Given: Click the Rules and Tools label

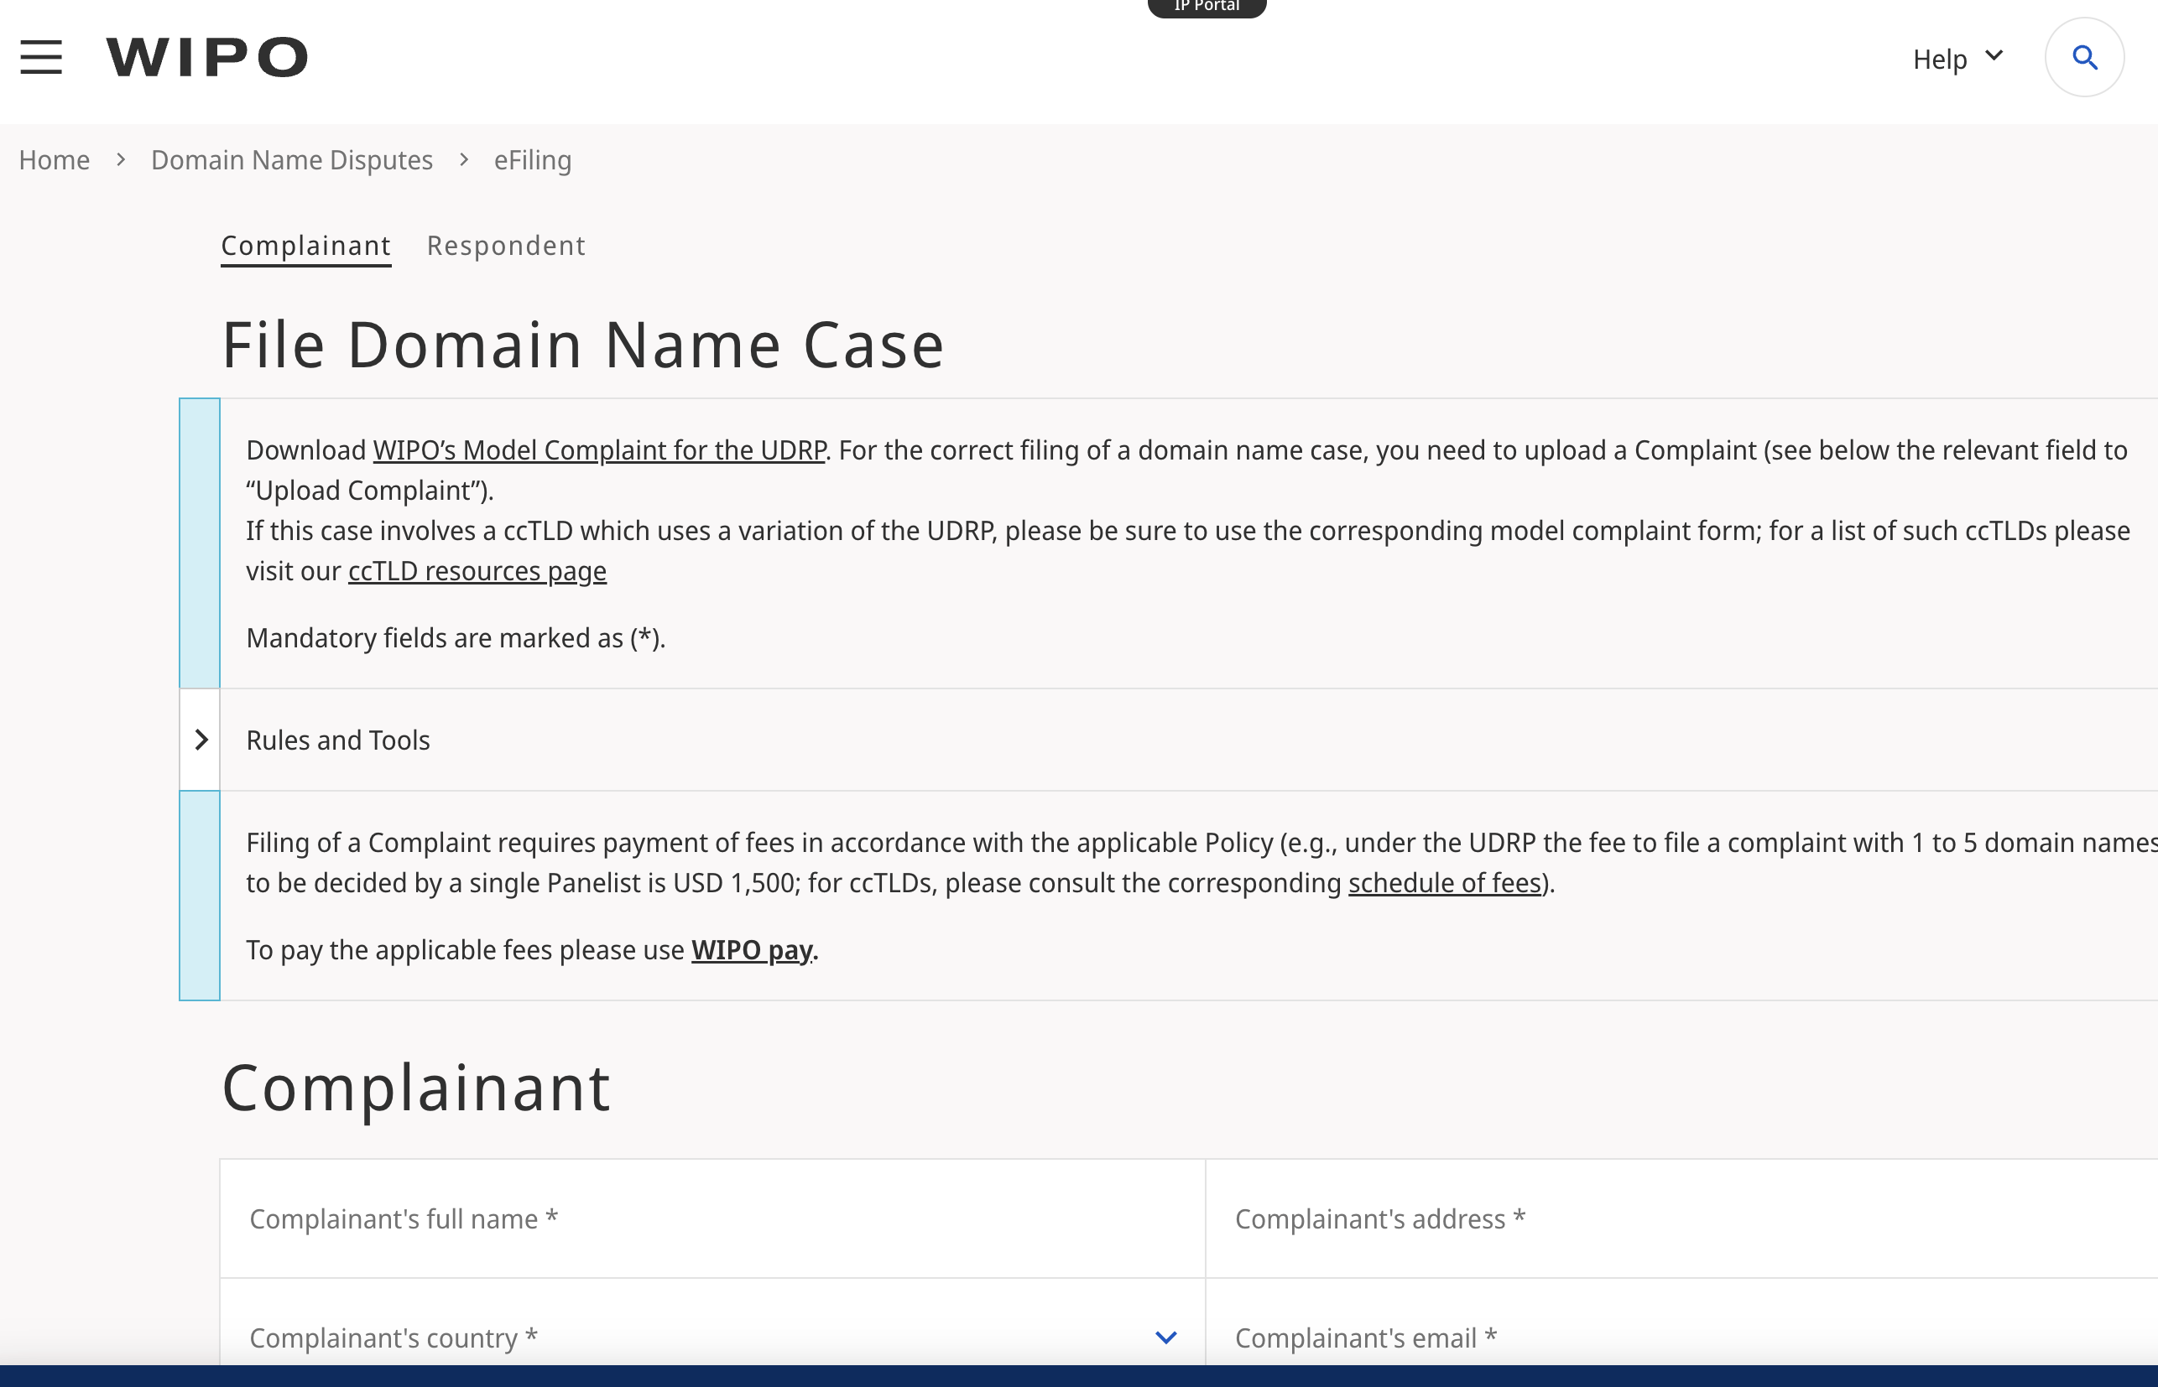Looking at the screenshot, I should pos(338,740).
